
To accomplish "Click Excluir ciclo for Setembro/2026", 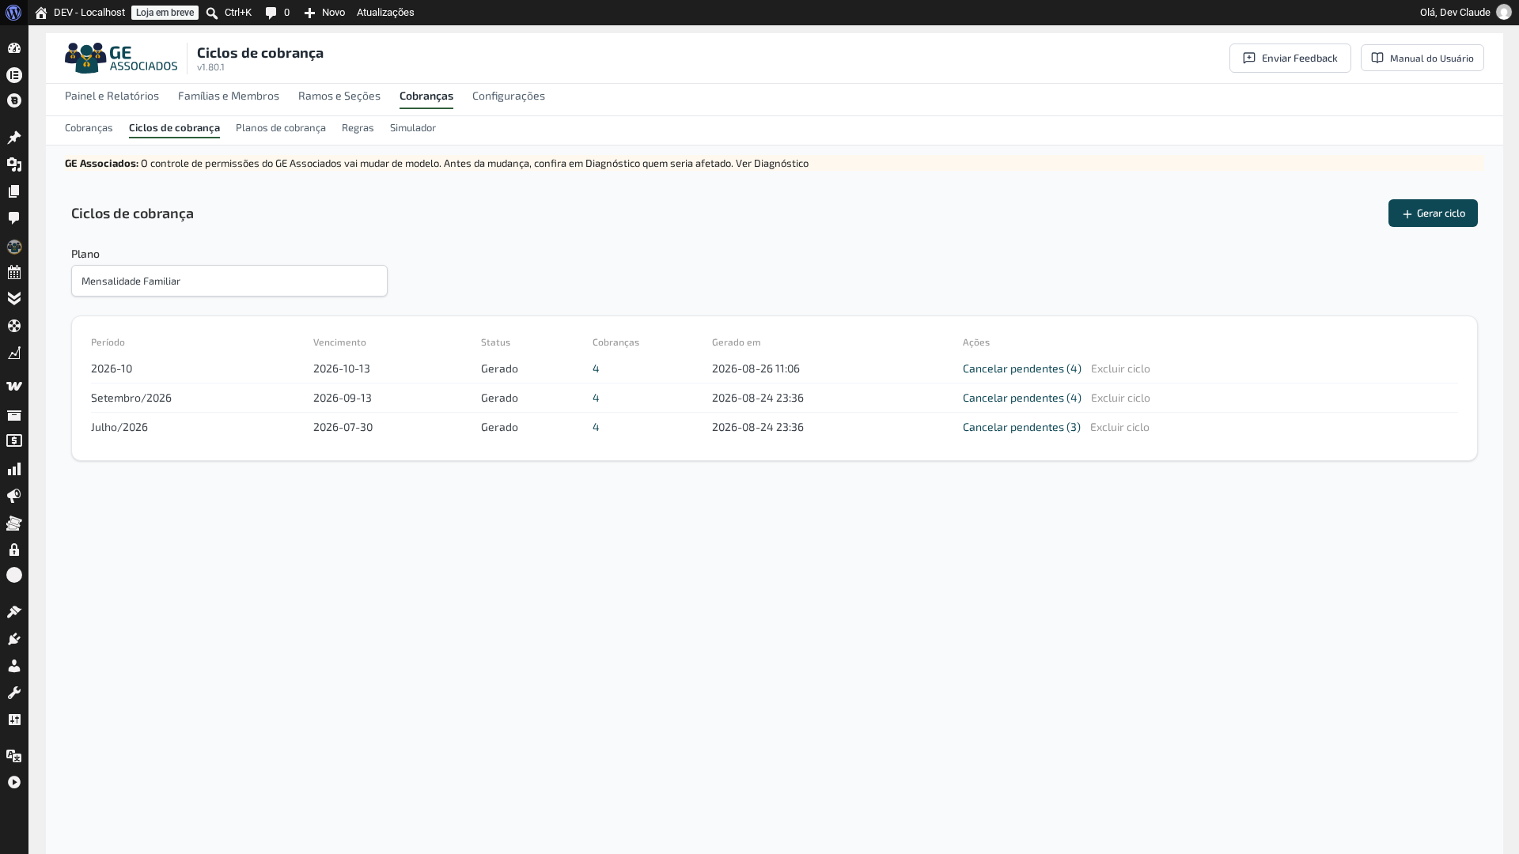I will pyautogui.click(x=1120, y=398).
